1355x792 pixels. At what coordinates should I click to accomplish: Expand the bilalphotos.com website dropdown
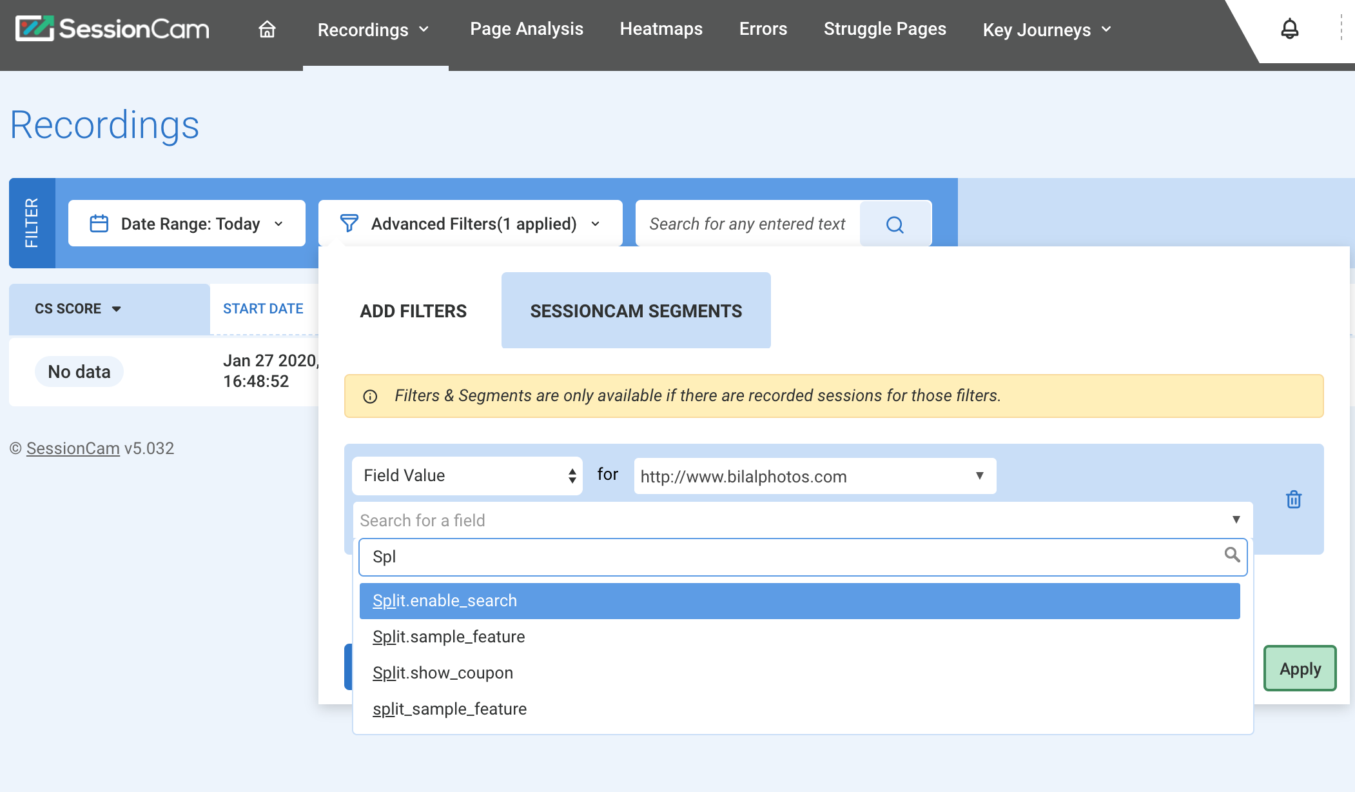pos(814,477)
